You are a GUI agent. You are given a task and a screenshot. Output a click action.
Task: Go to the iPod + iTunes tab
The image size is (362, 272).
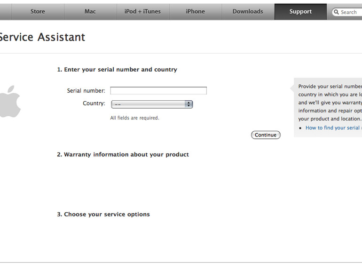coord(143,12)
